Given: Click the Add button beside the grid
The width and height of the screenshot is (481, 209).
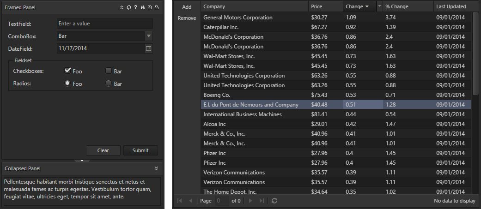Looking at the screenshot, I should 187,7.
